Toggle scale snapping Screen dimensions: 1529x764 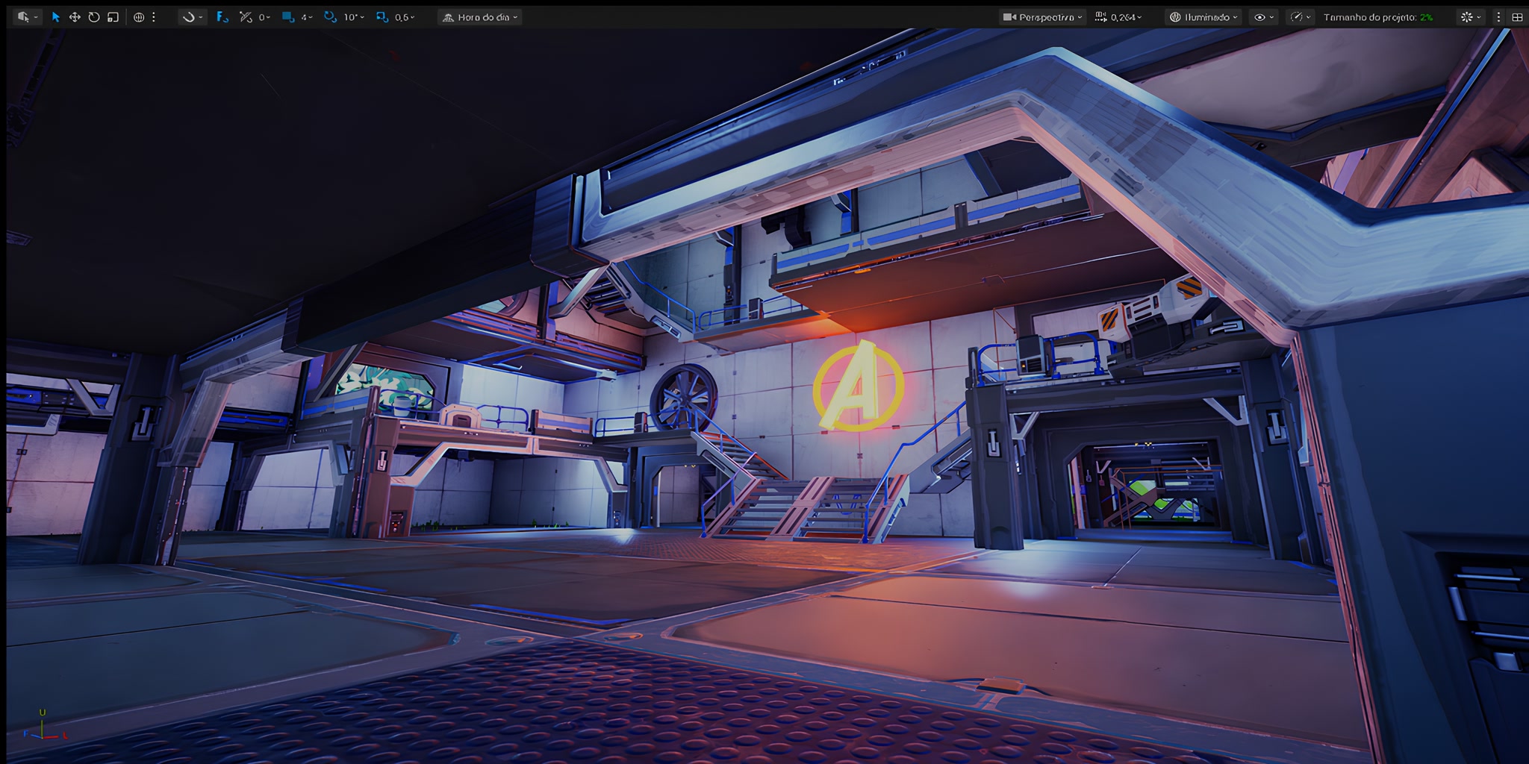click(x=382, y=17)
